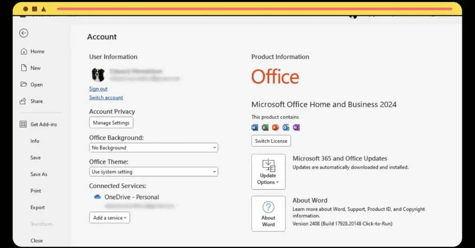Image resolution: width=475 pixels, height=248 pixels.
Task: Click the Excel app icon under product contents
Action: [265, 128]
